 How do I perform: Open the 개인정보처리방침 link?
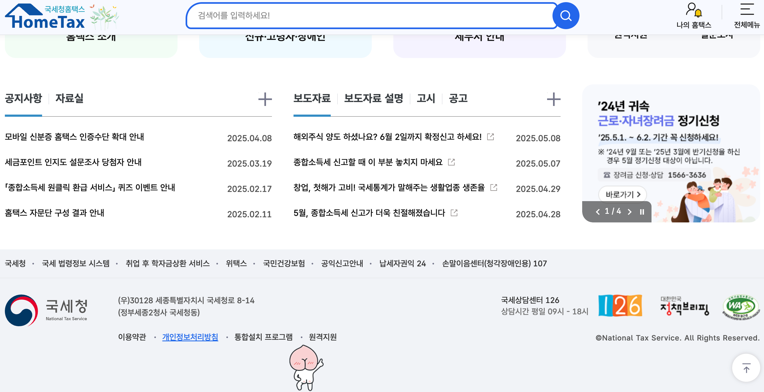click(190, 337)
